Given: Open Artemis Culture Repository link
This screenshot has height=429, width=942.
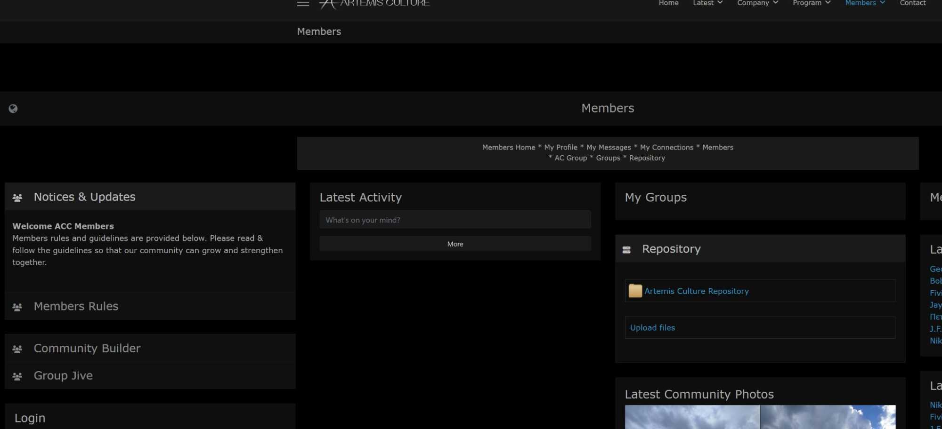Looking at the screenshot, I should tap(697, 291).
